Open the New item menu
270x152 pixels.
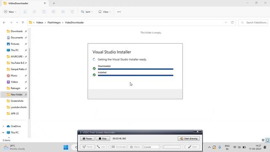pyautogui.click(x=10, y=12)
